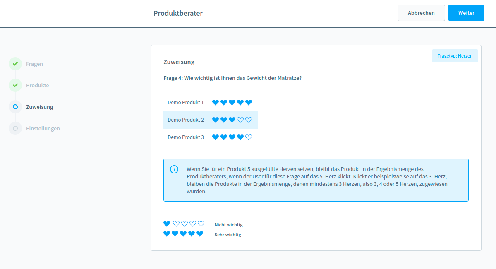
Task: Set Demo Produkt 1 to five hearts
Action: [x=249, y=103]
